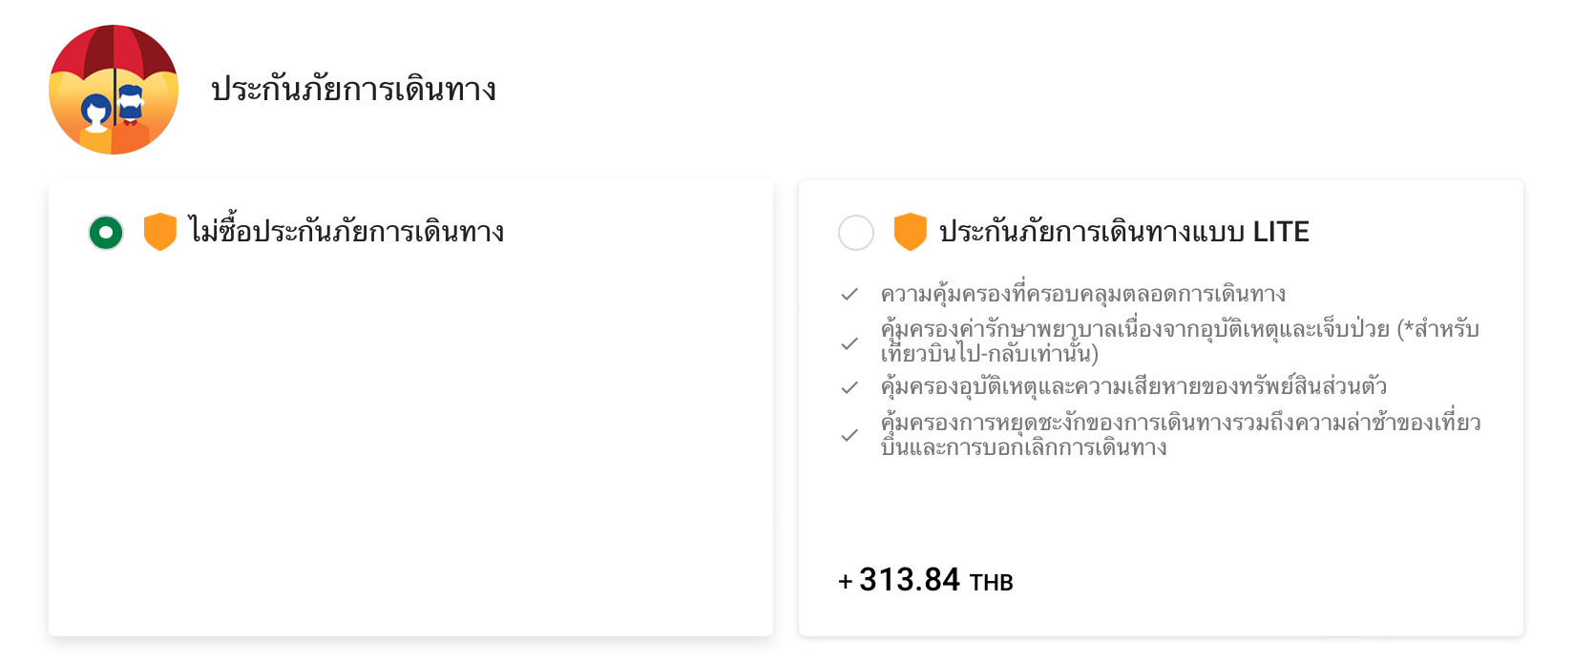
Task: Enable the LITE insurance option by selecting its circle
Action: click(x=856, y=231)
